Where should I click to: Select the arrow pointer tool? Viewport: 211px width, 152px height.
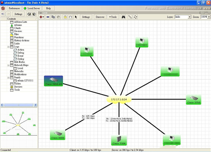pyautogui.click(x=76, y=17)
